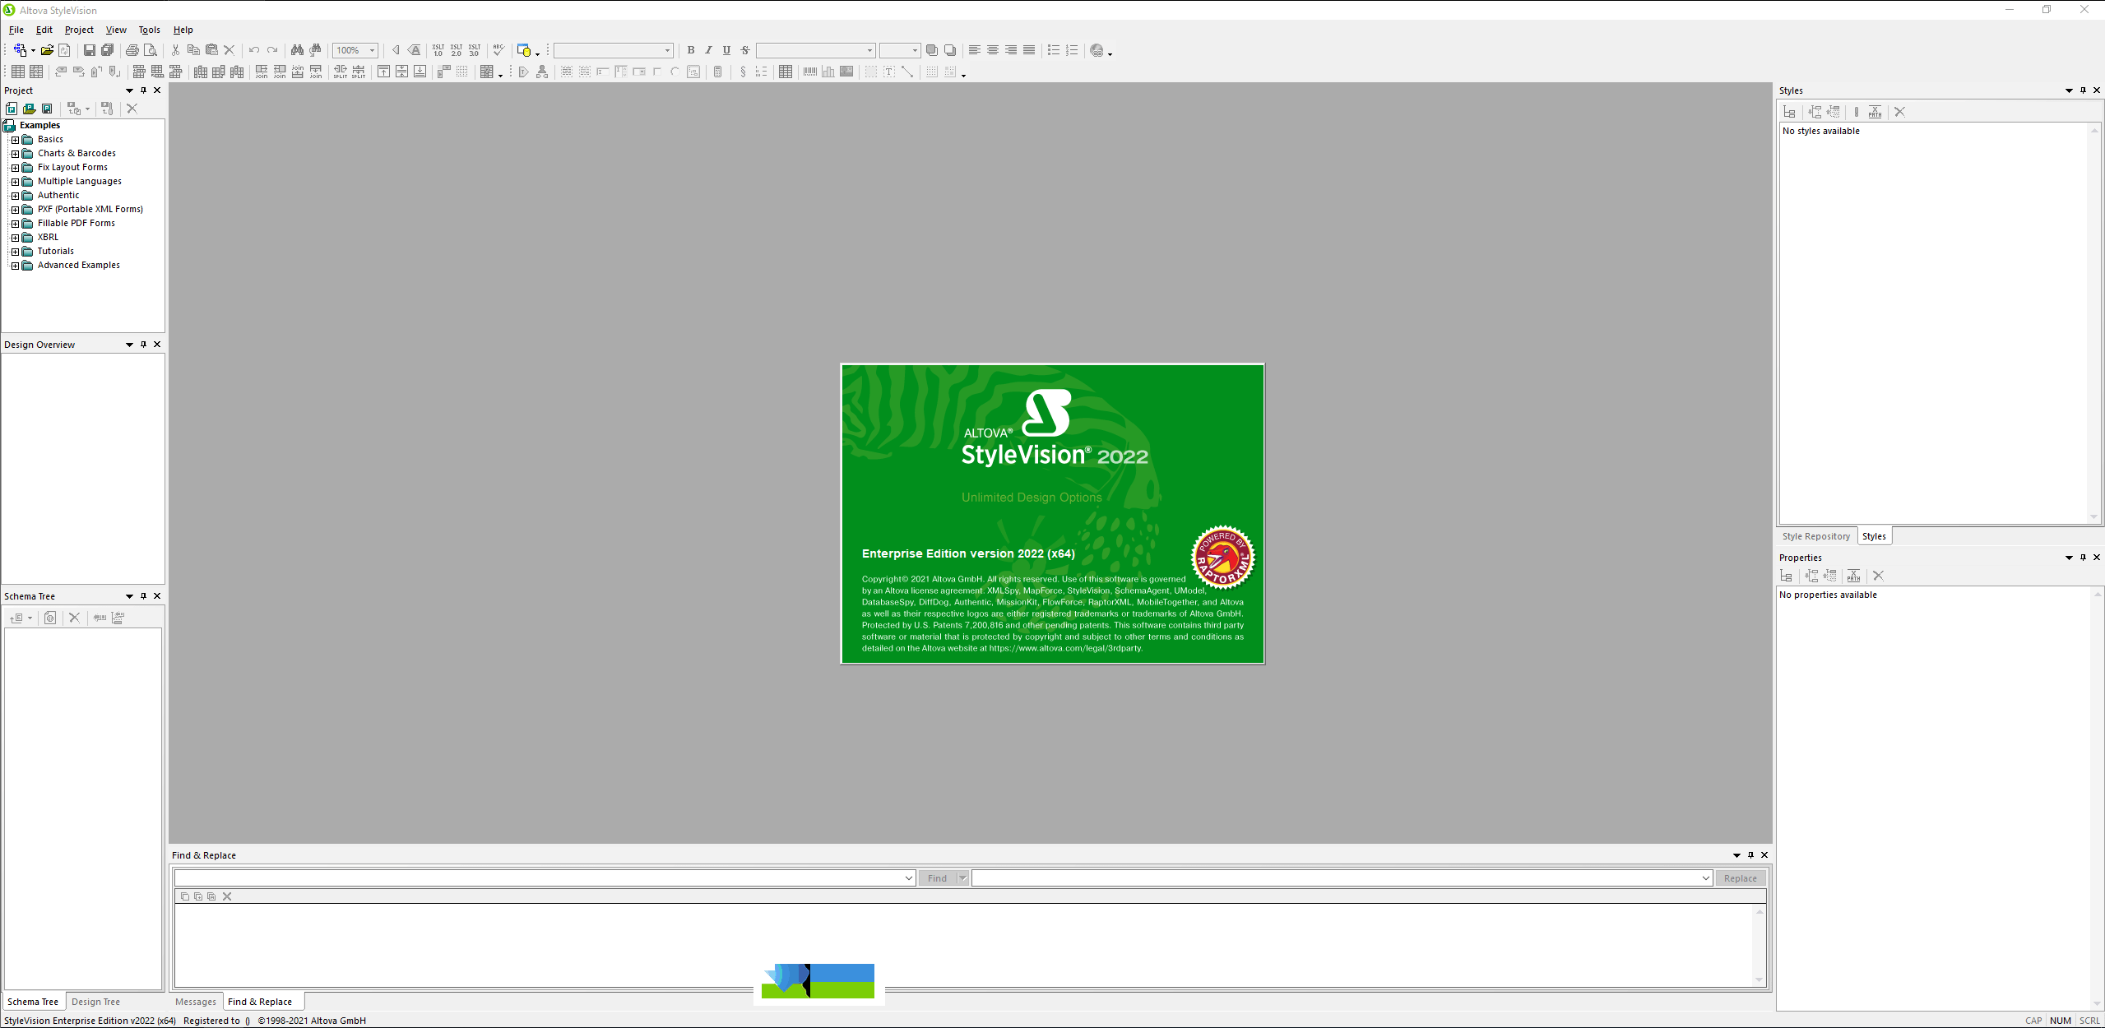Click the Hyperlink globe icon

(x=1097, y=50)
